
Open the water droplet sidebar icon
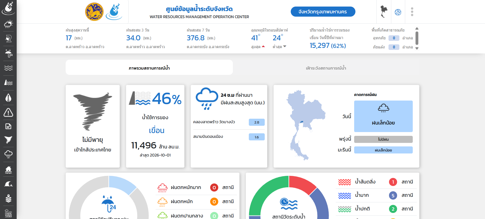coord(8,98)
